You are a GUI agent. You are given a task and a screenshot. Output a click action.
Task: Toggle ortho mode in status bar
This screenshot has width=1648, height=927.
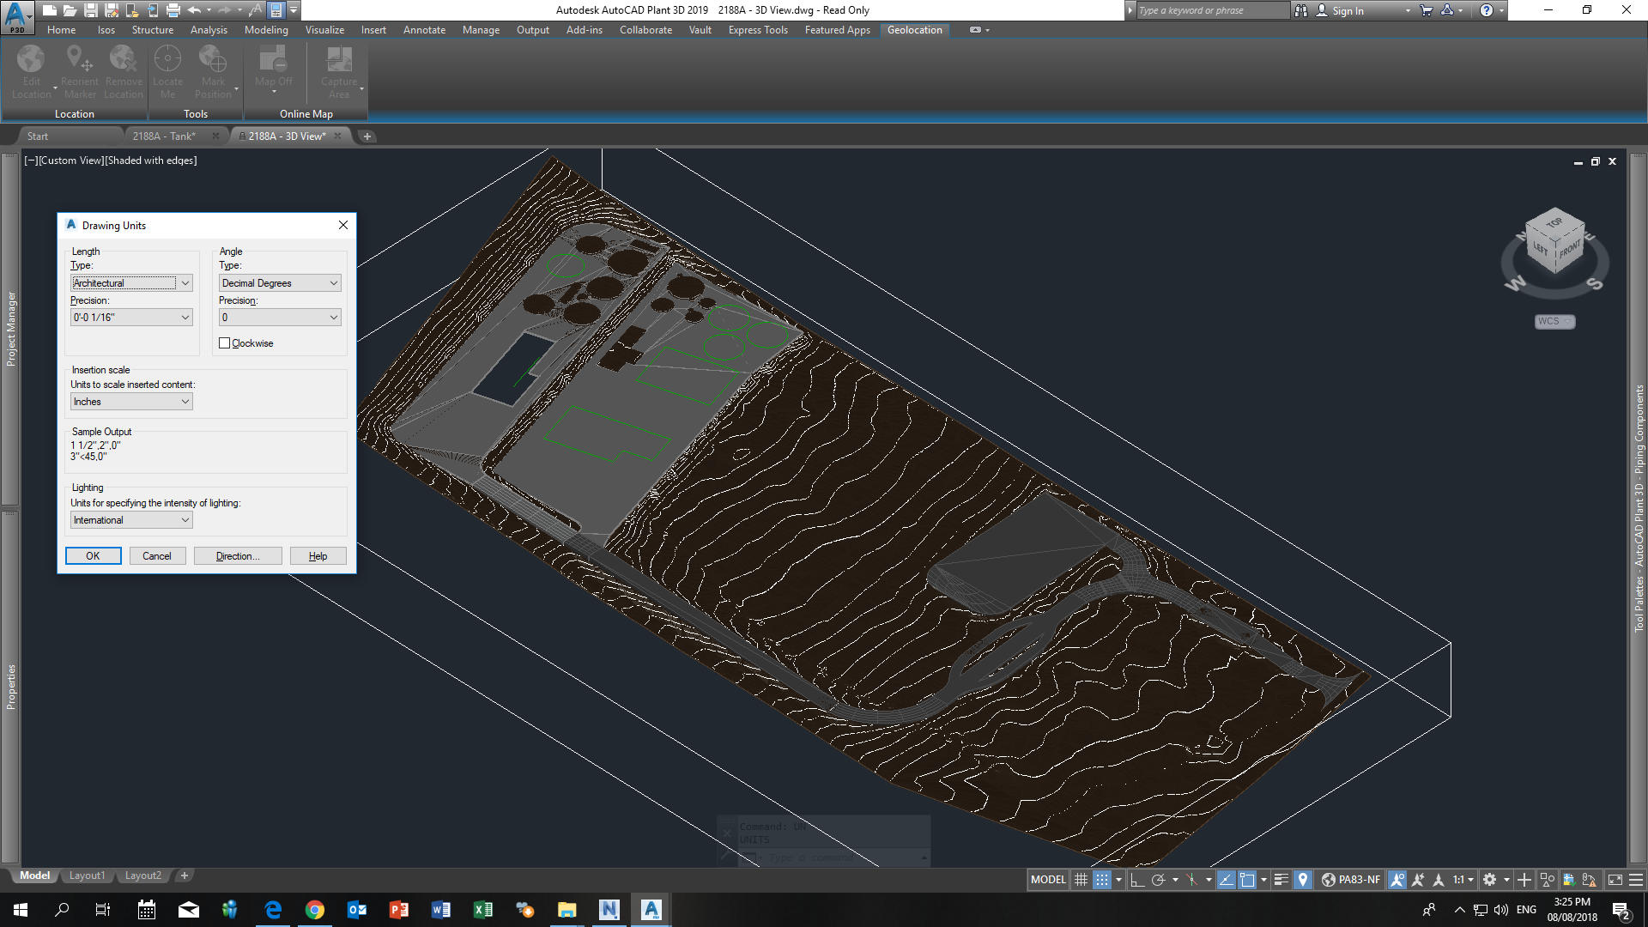tap(1137, 880)
